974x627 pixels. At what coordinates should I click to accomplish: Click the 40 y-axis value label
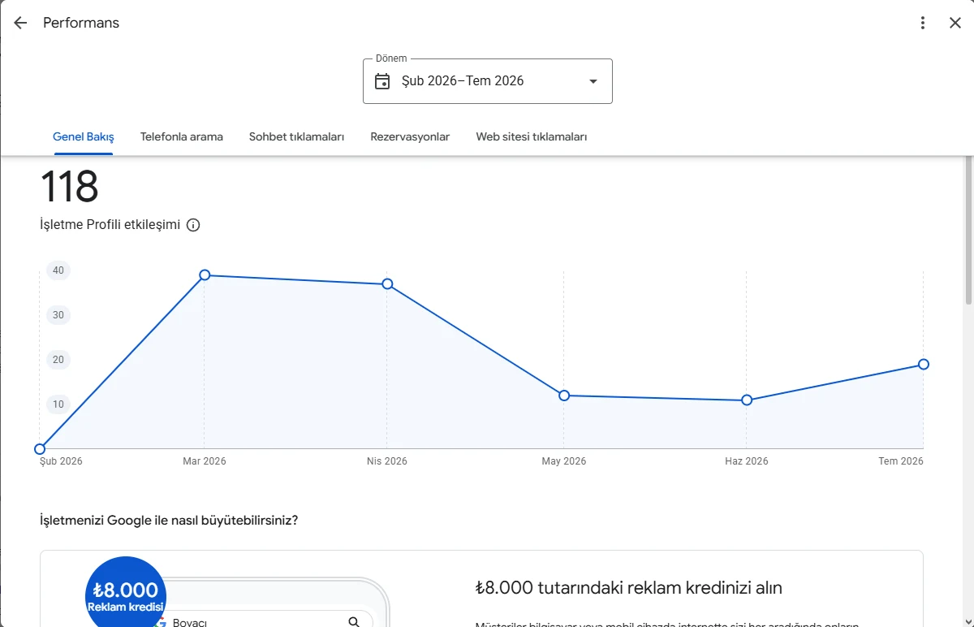(58, 270)
